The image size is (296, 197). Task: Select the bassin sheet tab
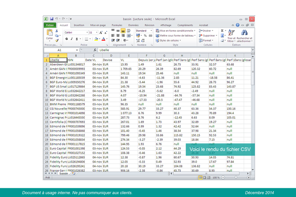point(64,174)
